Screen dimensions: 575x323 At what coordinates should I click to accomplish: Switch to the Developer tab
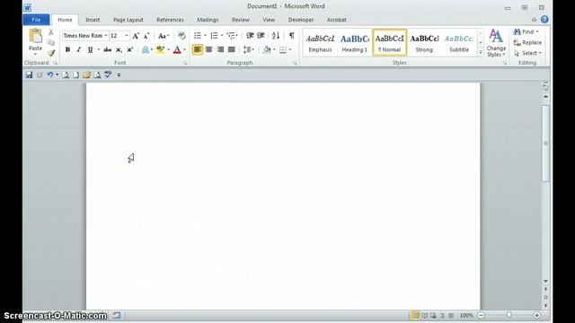[x=301, y=20]
